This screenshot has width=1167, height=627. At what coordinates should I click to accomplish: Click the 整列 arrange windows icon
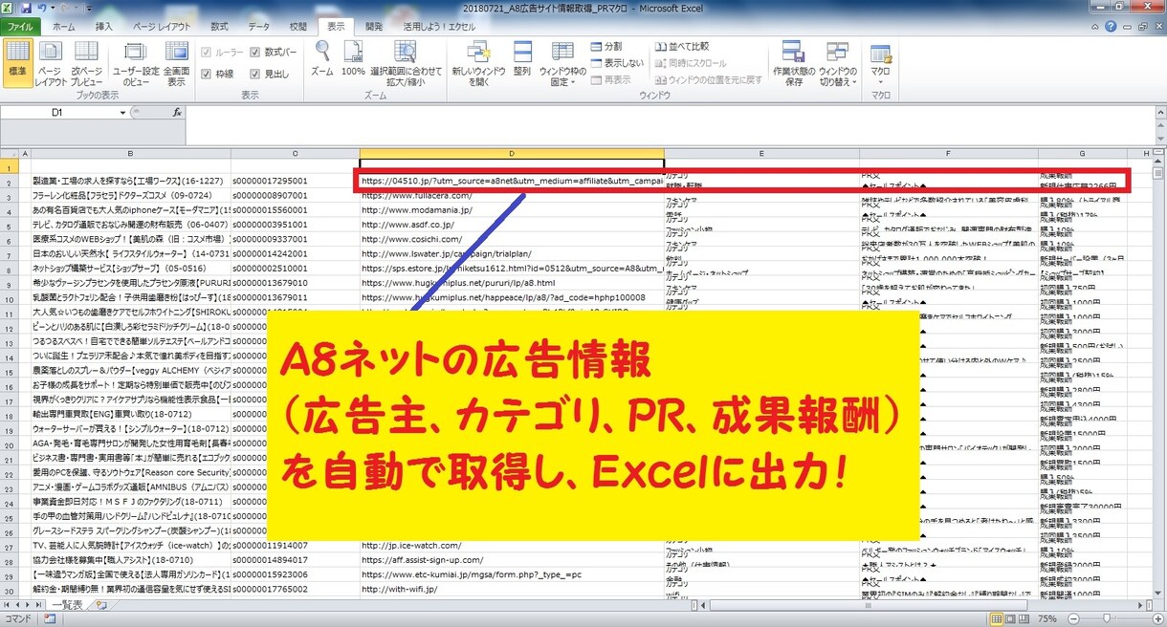click(x=522, y=58)
